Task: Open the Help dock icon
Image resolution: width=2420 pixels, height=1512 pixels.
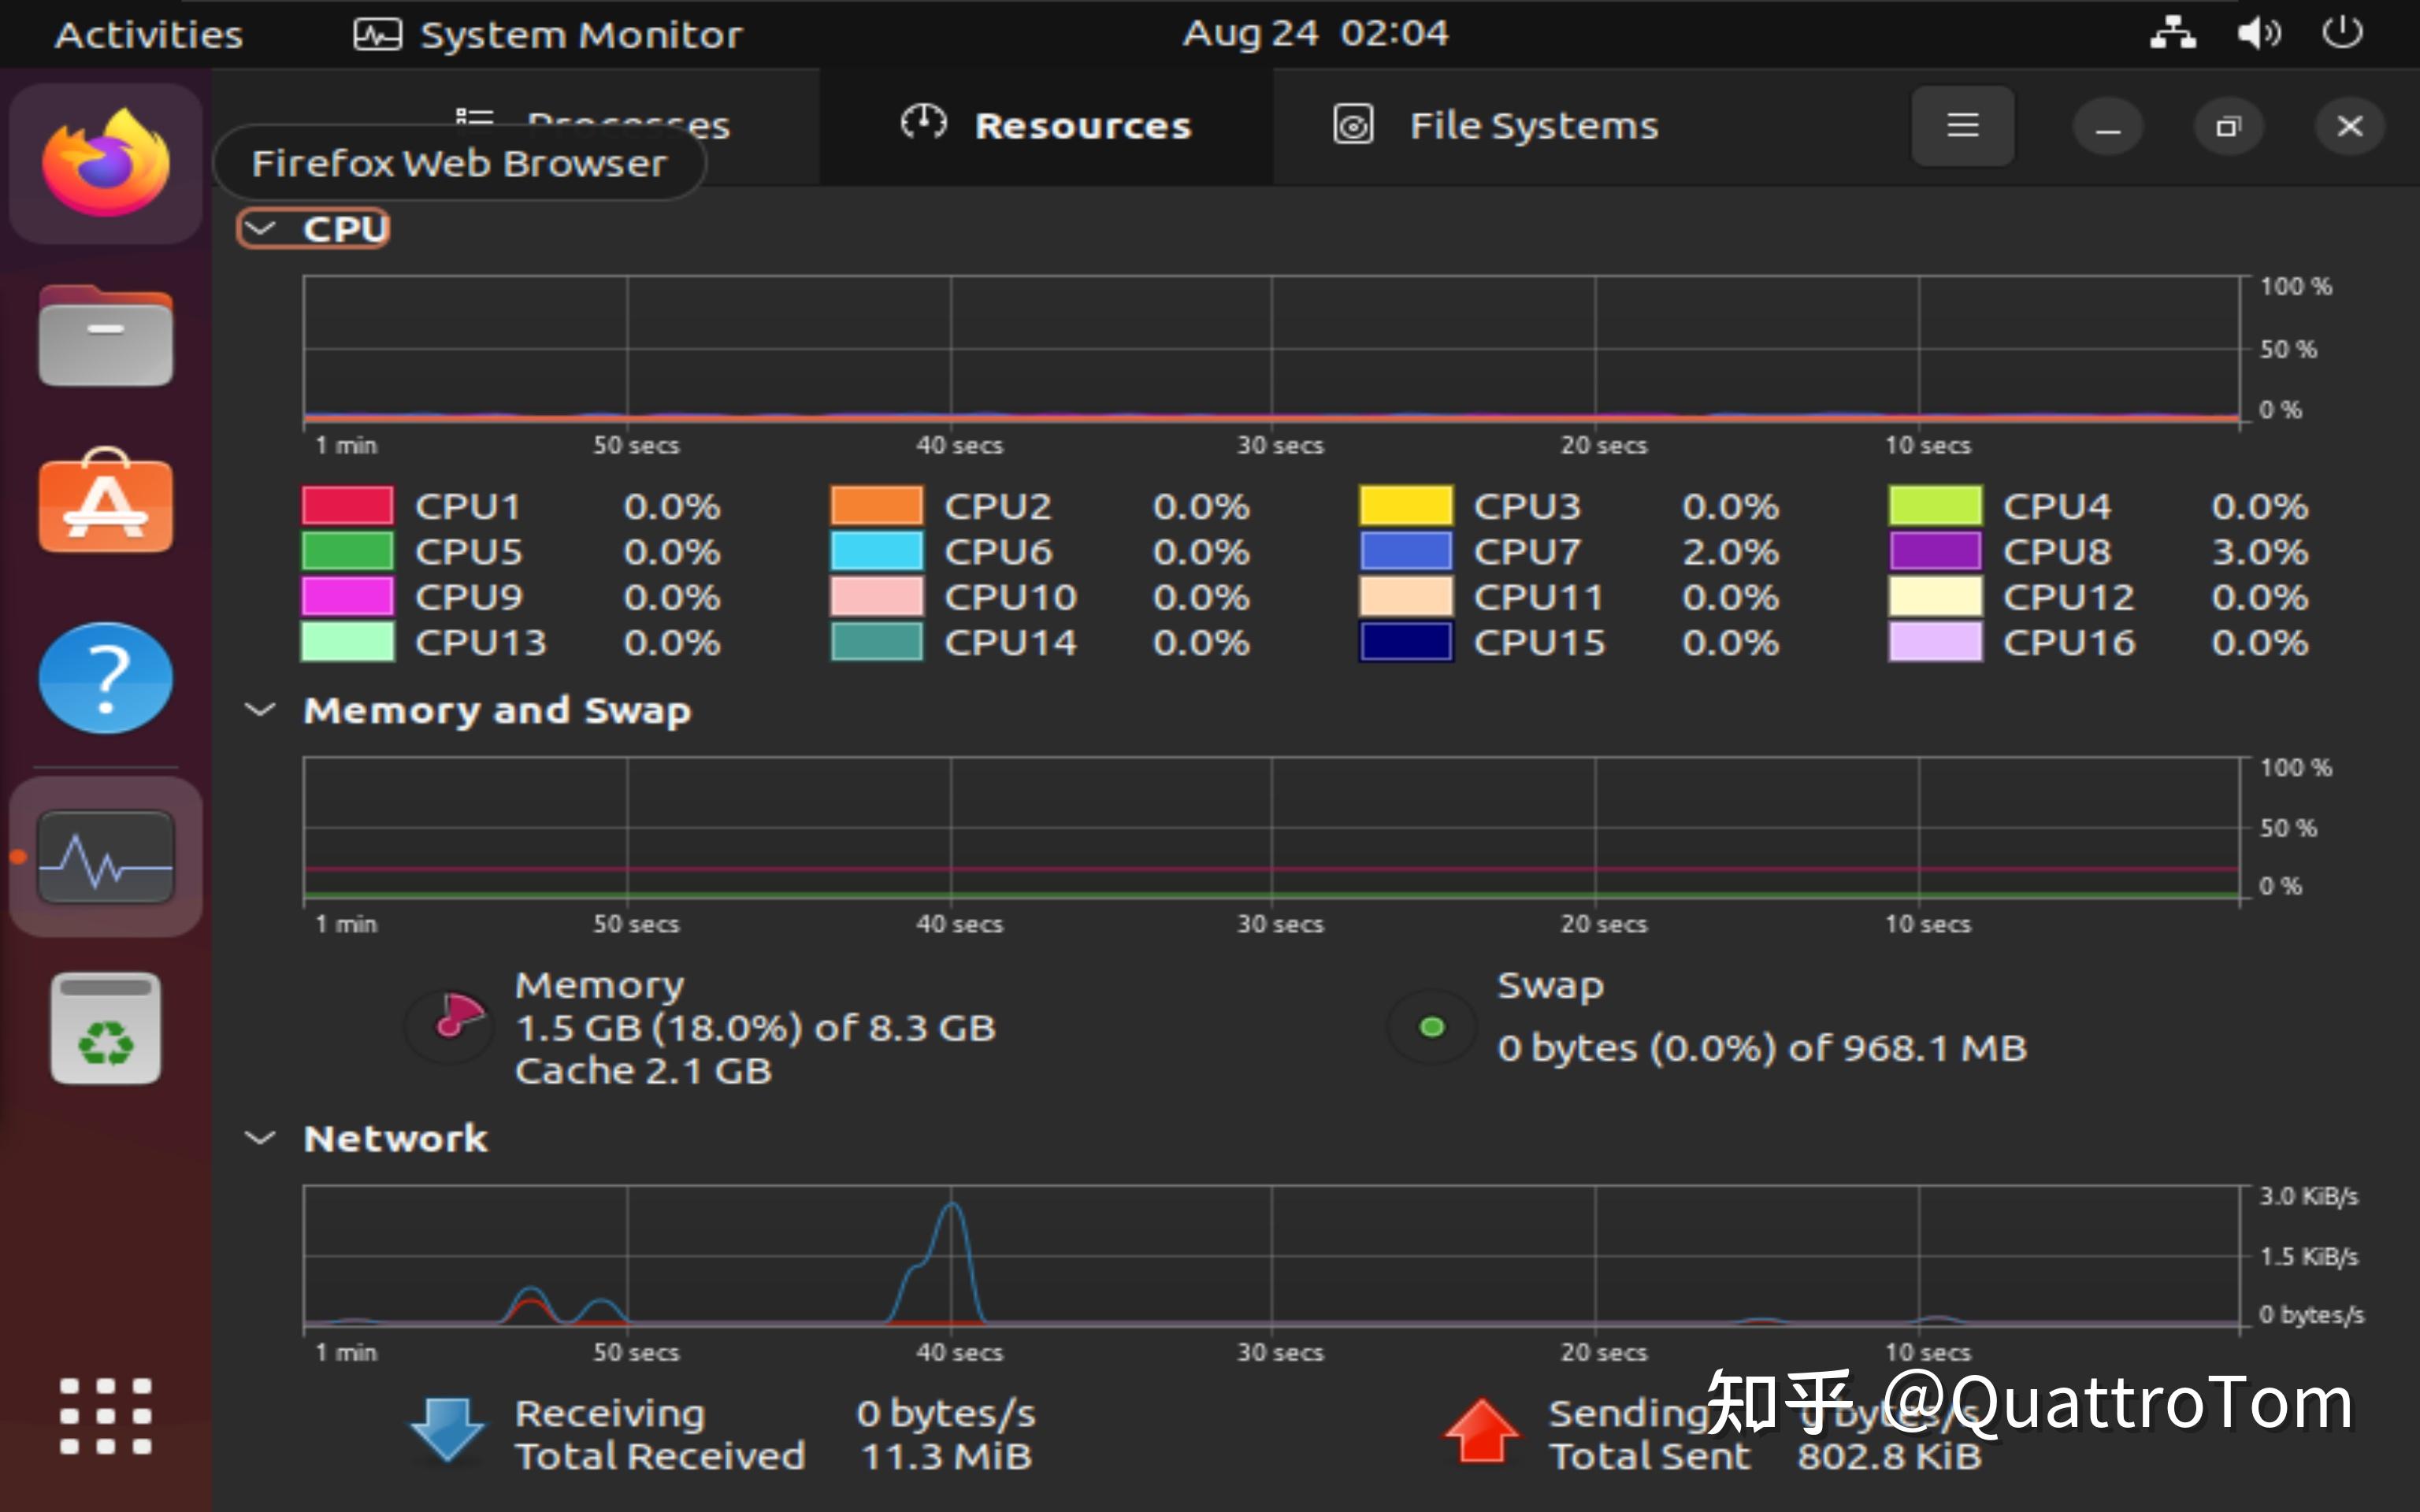Action: tap(106, 678)
